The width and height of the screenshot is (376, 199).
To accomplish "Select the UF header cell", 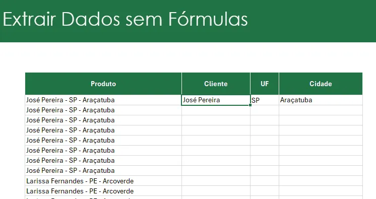I will click(x=265, y=84).
